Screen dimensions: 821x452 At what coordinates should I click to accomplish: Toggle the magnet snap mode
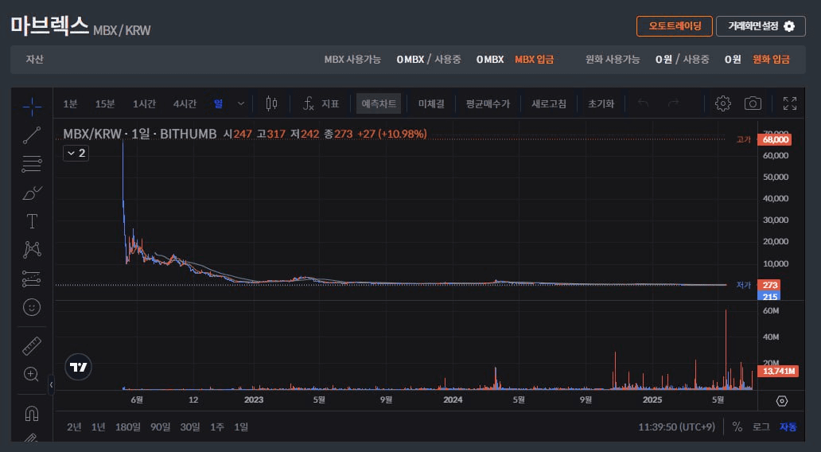(32, 413)
